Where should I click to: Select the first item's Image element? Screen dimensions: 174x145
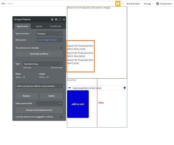point(89,8)
